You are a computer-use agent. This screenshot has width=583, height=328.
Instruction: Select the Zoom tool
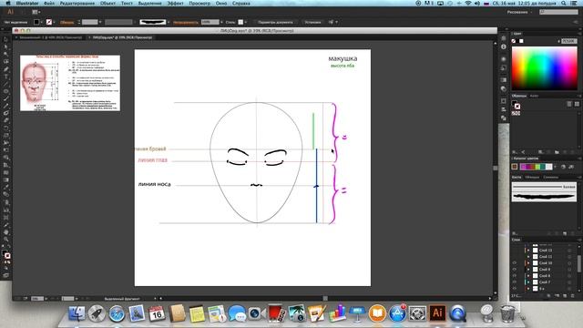[5, 239]
